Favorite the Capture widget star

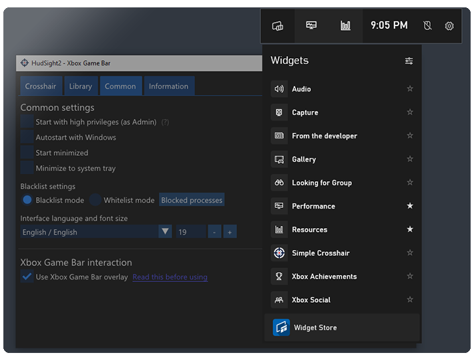point(410,112)
